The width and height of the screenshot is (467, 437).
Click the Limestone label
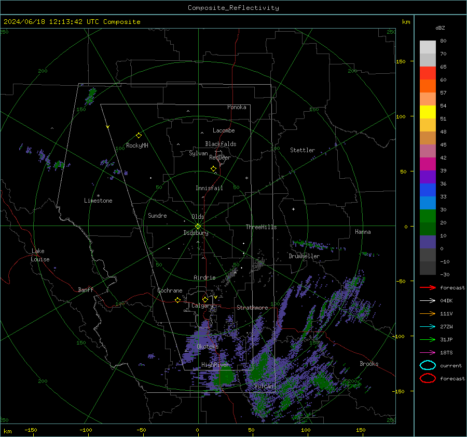pyautogui.click(x=98, y=201)
